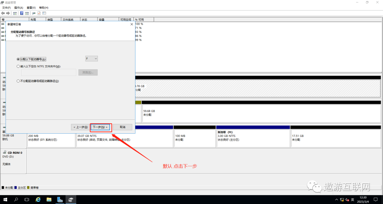Open Help via the blue question mark icon
The width and height of the screenshot is (383, 204).
pyautogui.click(x=22, y=13)
